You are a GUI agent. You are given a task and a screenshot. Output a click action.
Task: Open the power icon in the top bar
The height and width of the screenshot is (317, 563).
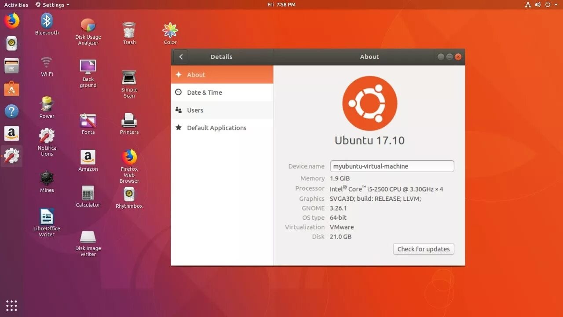(x=548, y=5)
